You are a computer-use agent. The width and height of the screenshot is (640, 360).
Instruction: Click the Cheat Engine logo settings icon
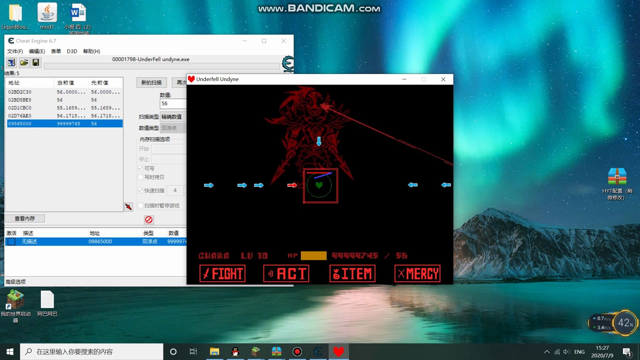288,63
